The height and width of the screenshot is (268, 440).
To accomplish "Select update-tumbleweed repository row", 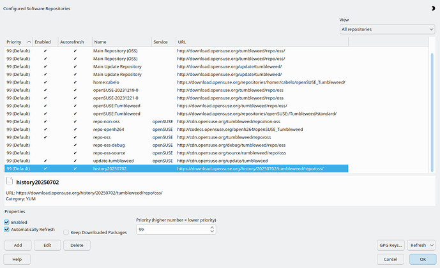I will click(176, 161).
